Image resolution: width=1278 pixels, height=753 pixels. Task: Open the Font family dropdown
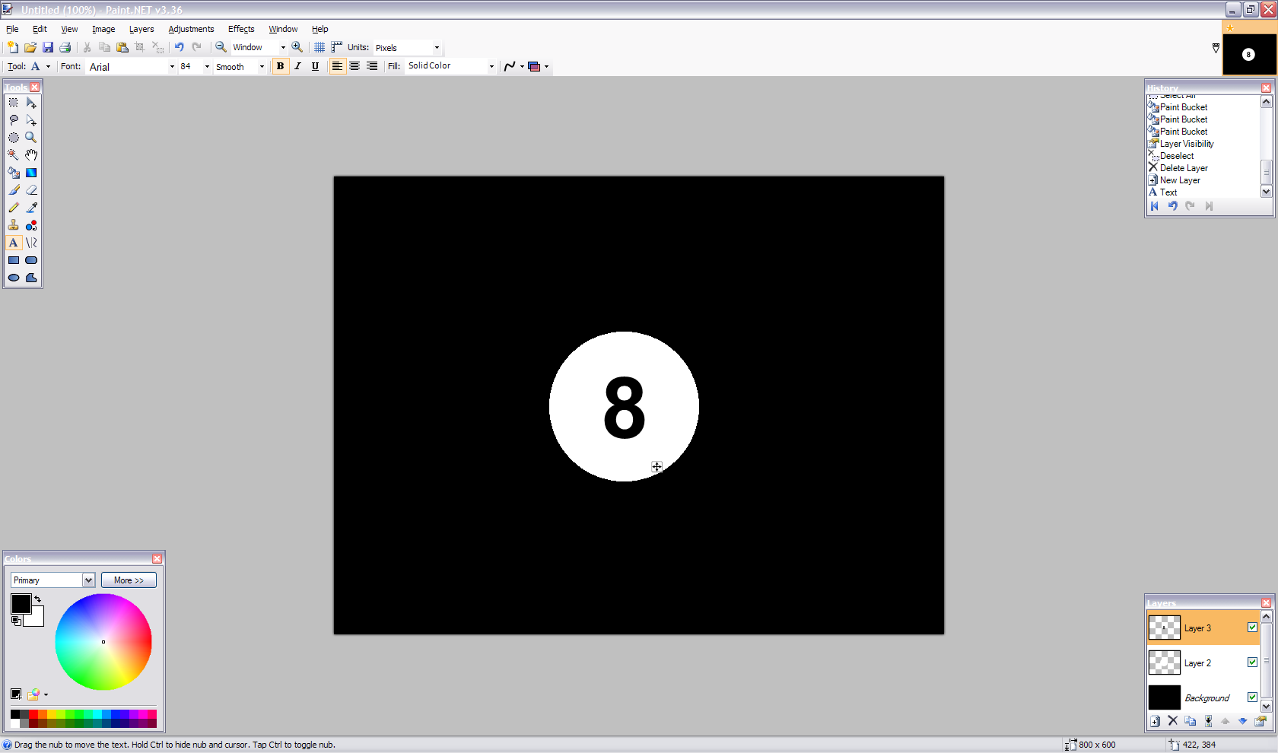[x=172, y=66]
